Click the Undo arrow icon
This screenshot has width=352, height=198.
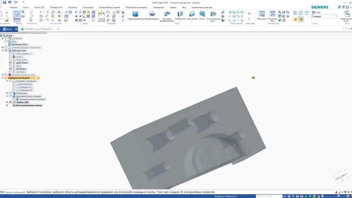coord(10,2)
